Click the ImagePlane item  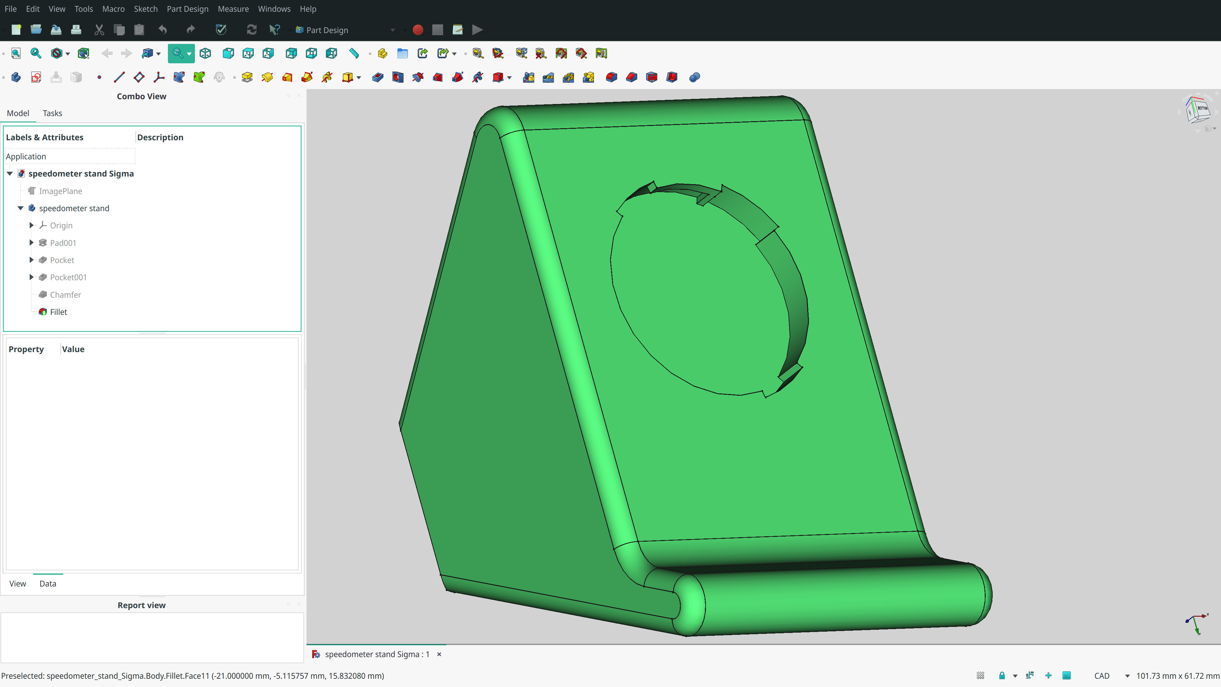pyautogui.click(x=60, y=191)
